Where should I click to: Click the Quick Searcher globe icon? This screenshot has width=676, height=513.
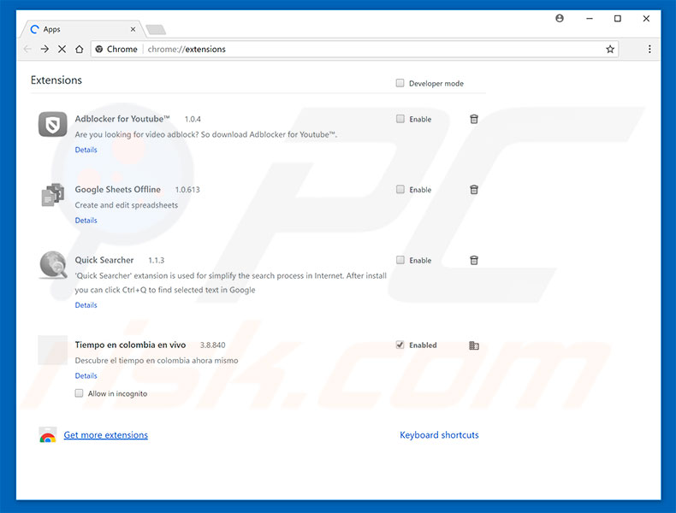click(x=53, y=265)
